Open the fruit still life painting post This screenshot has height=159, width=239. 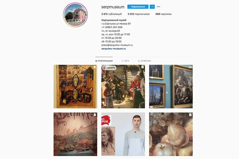(x=171, y=134)
